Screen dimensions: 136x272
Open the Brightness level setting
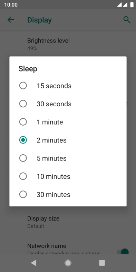click(x=68, y=44)
